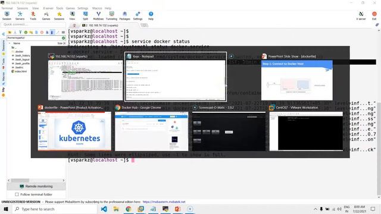Open the Windows Start menu
Image resolution: width=381 pixels, height=214 pixels.
(6, 209)
